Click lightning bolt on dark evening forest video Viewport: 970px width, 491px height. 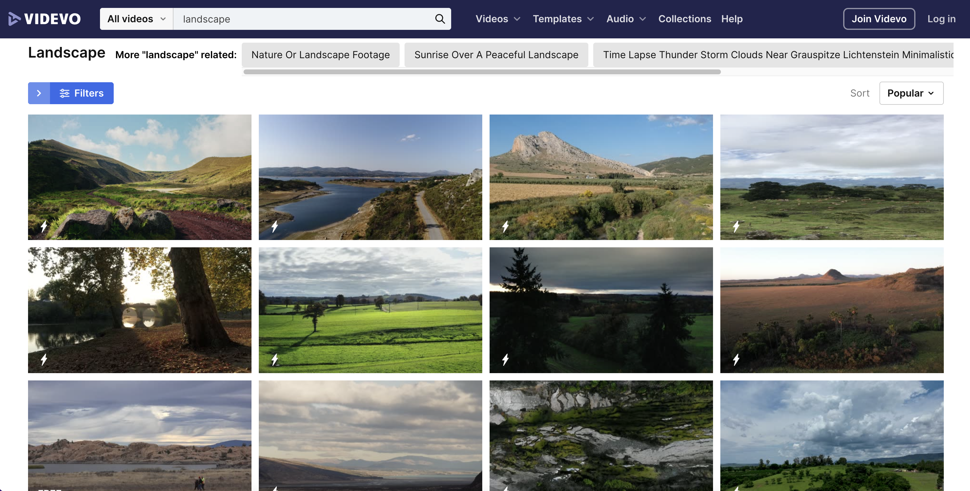tap(506, 360)
